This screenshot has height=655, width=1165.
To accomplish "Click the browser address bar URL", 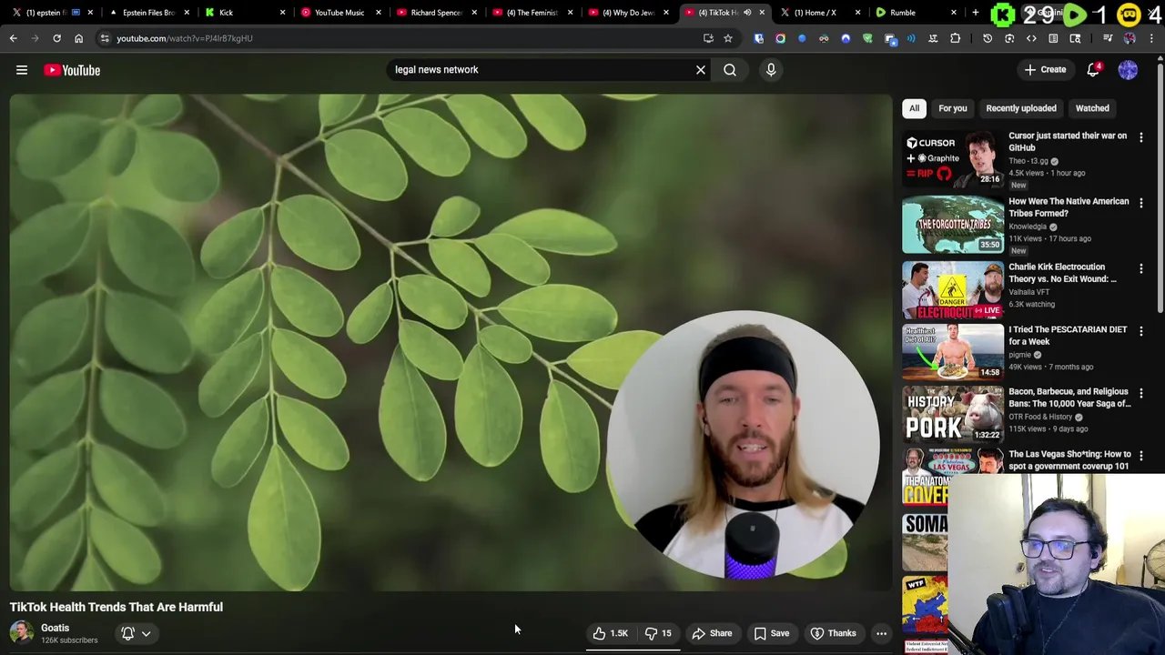I will pos(185,38).
